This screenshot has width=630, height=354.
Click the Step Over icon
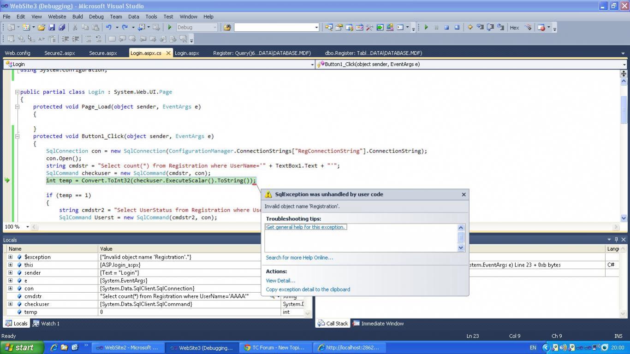click(490, 27)
